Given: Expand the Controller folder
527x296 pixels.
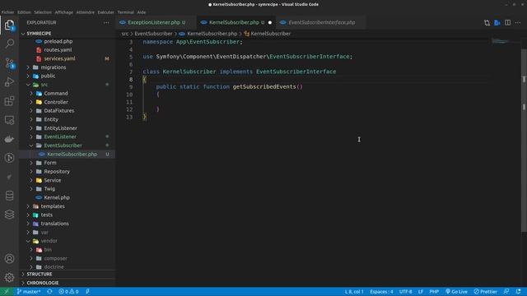Looking at the screenshot, I should pyautogui.click(x=68, y=102).
